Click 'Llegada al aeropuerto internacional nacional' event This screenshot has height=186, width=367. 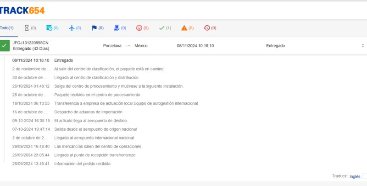(x=94, y=138)
